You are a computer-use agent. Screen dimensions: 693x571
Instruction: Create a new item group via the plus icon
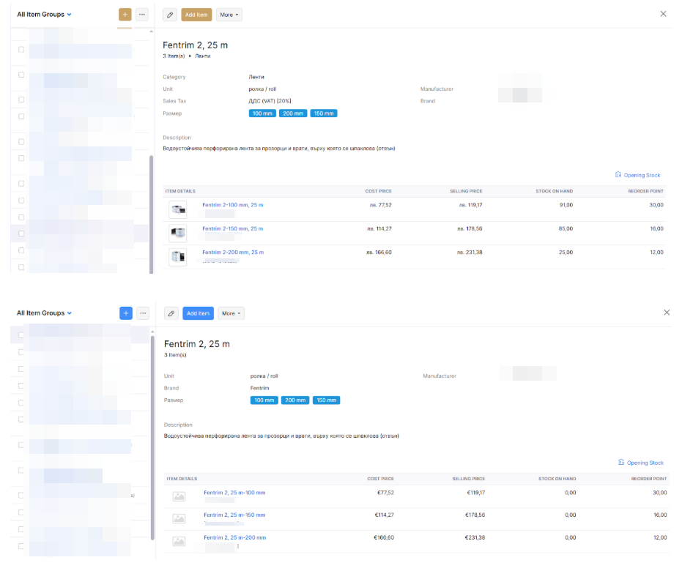coord(125,14)
